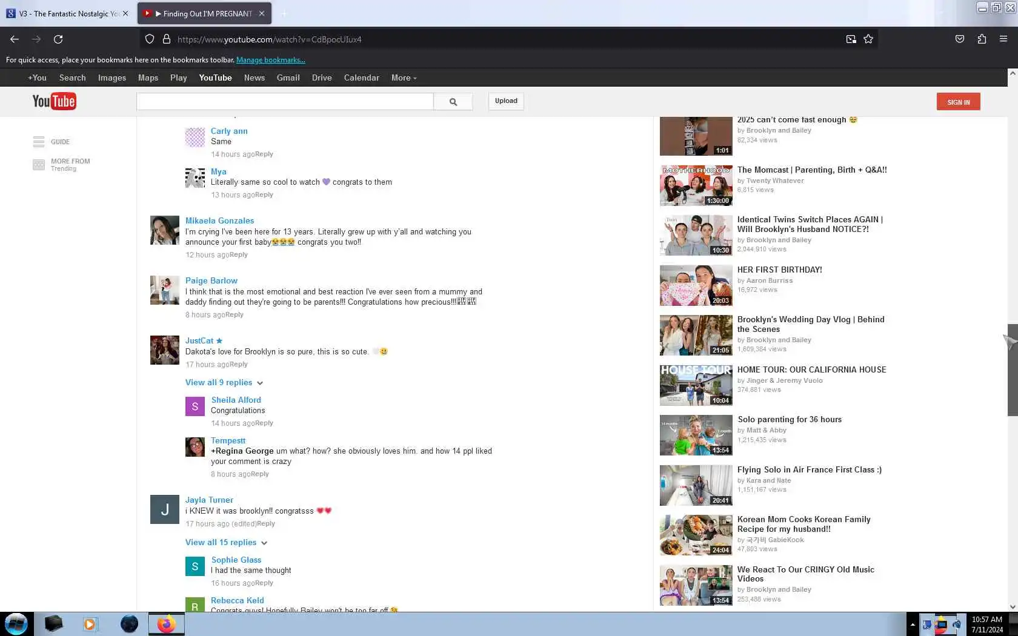Open Twenty Whatever channel link

(x=775, y=181)
